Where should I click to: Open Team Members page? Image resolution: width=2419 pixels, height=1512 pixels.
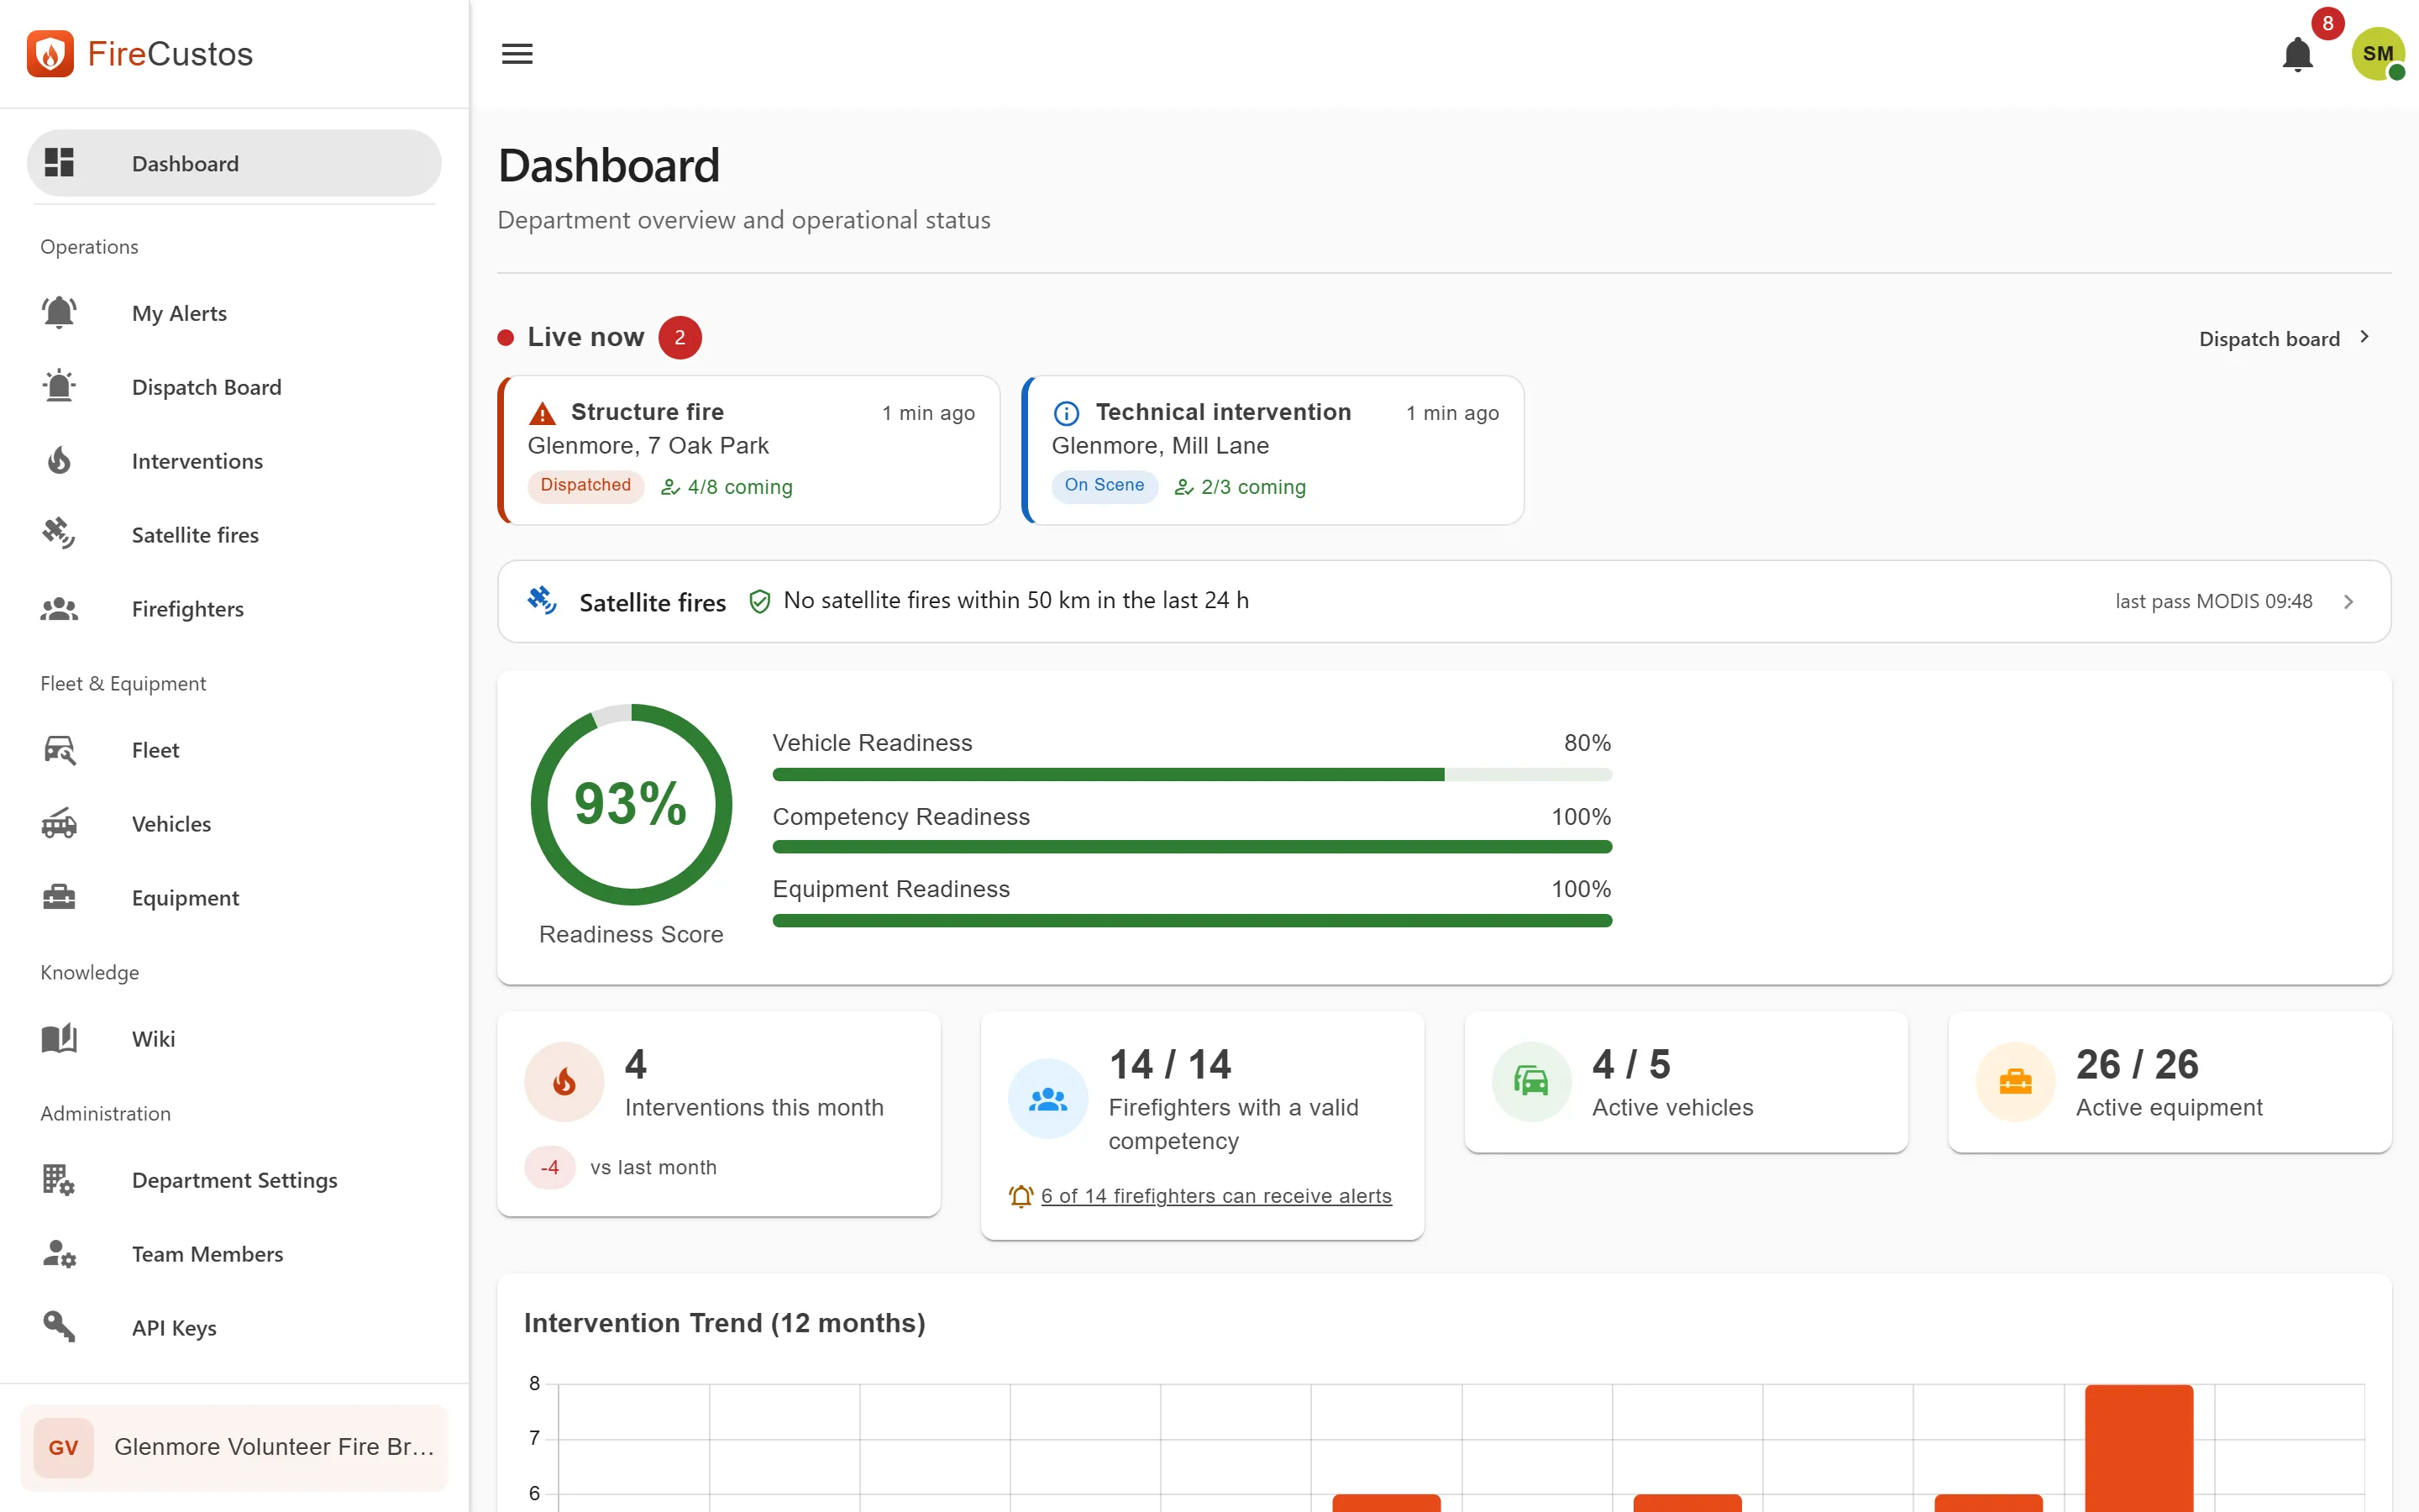point(234,1254)
